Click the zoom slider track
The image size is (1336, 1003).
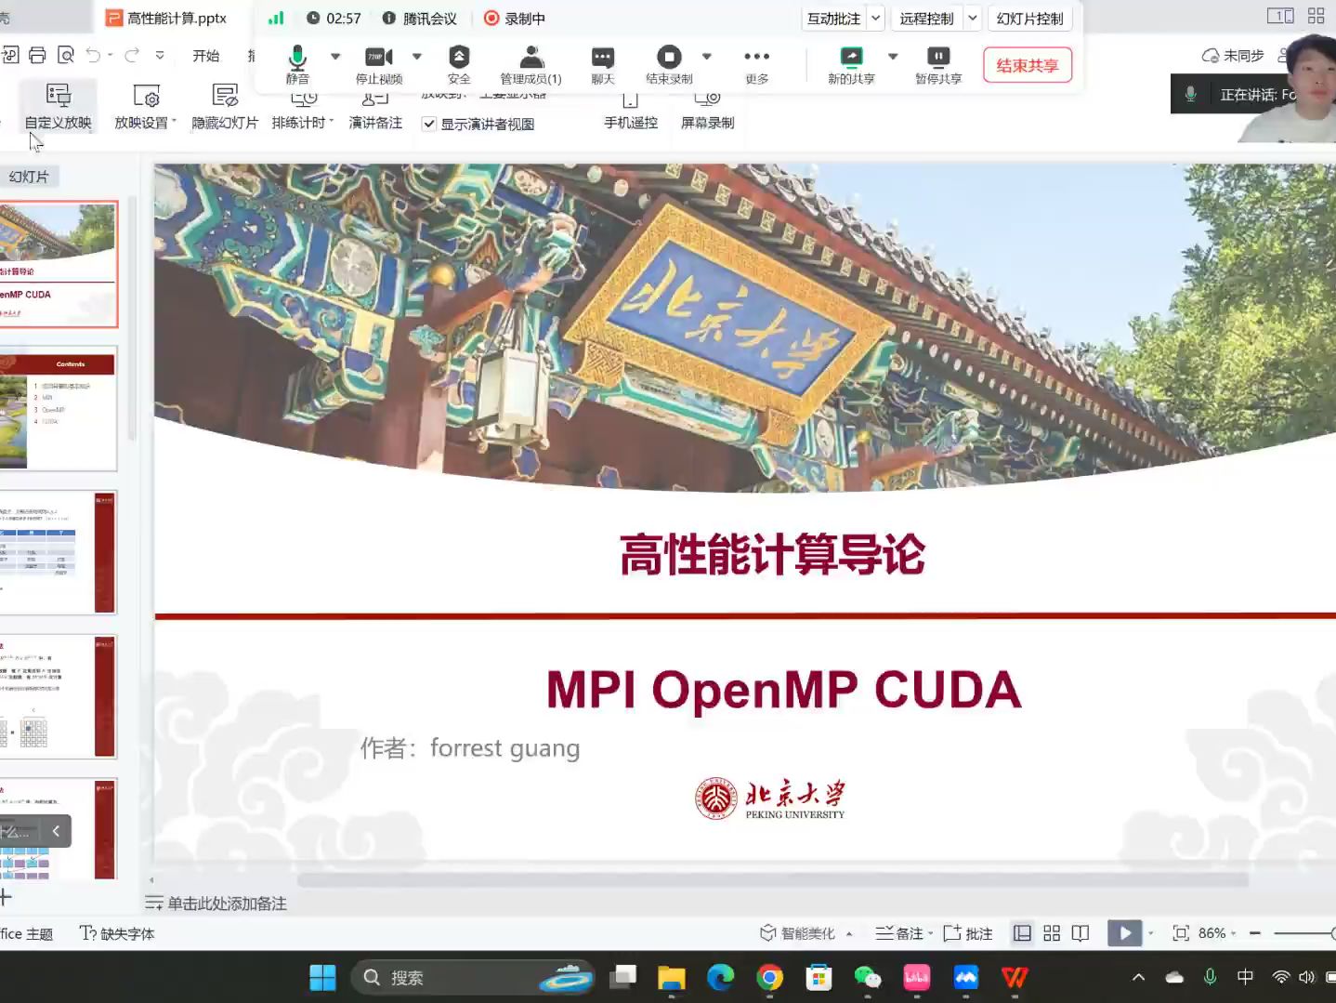(1304, 933)
